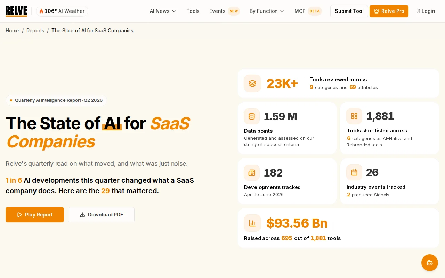This screenshot has width=445, height=278.
Task: Expand the AI News dropdown menu
Action: tap(163, 11)
